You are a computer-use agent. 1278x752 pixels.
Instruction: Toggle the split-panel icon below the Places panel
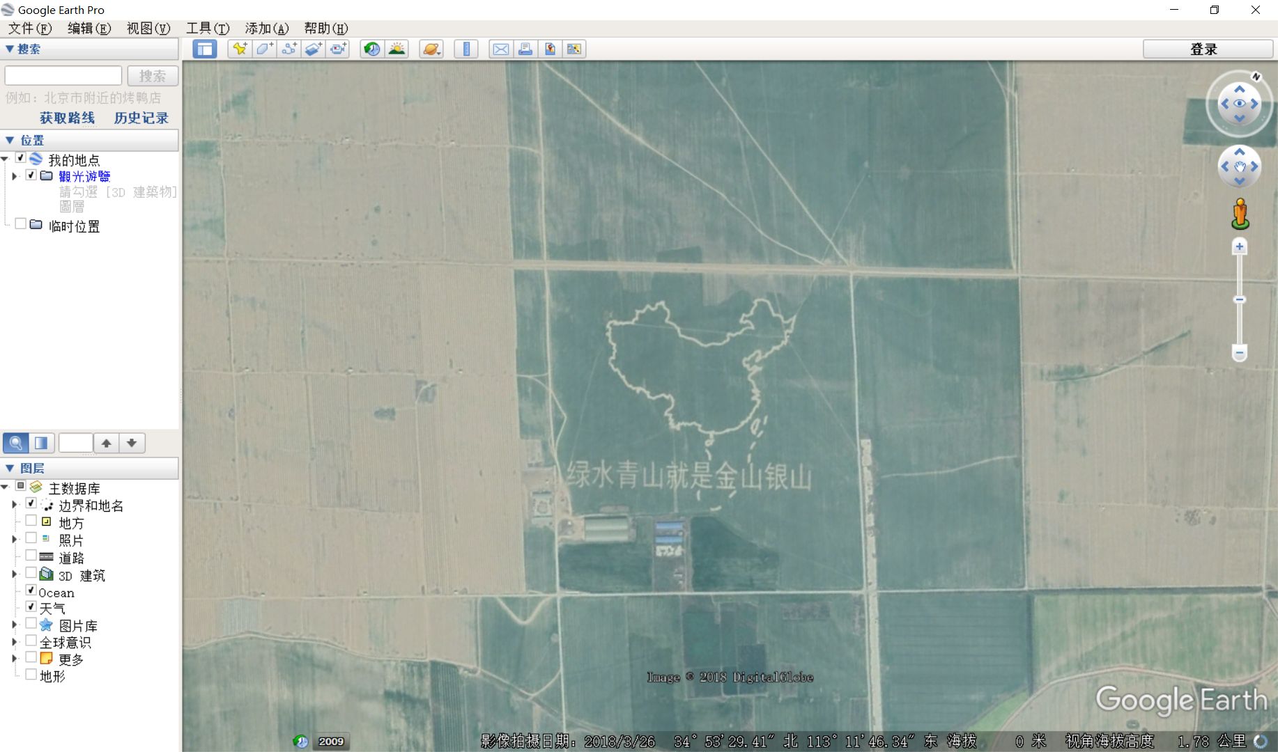point(41,443)
